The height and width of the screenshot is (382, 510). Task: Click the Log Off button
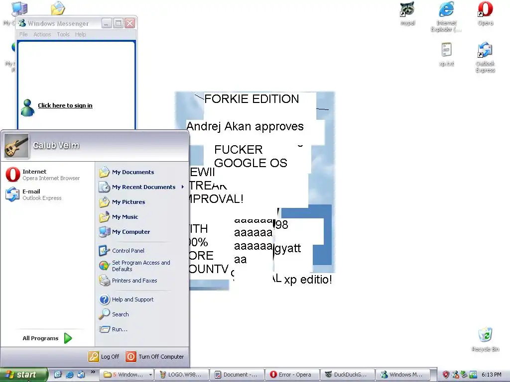click(x=104, y=356)
